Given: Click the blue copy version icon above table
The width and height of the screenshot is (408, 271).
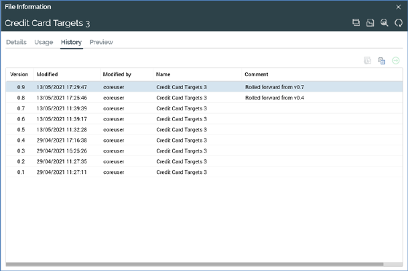Looking at the screenshot, I should click(381, 60).
